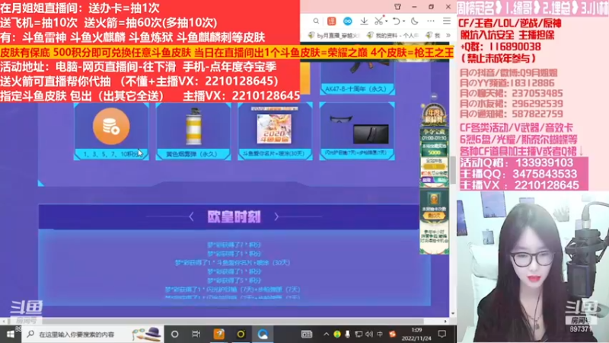Select the 斗鱼靓仔名片 2020 prize card
Image resolution: width=609 pixels, height=343 pixels.
coord(275,131)
